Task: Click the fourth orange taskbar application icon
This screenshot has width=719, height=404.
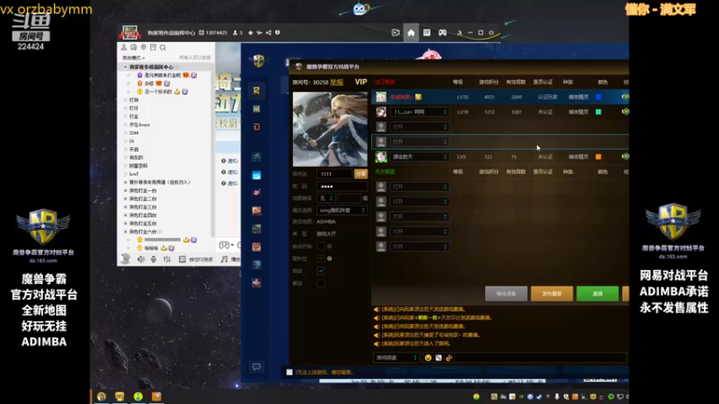Action: coord(156,396)
